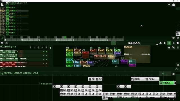The width and height of the screenshot is (180, 101).
Task: Toggle Bypass B for DrumSynth
Action: (x=38, y=47)
